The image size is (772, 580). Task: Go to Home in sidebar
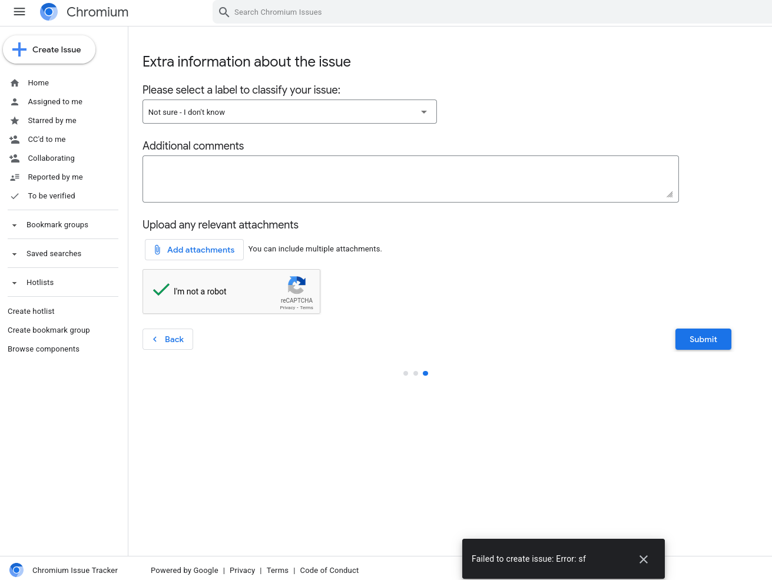coord(38,83)
